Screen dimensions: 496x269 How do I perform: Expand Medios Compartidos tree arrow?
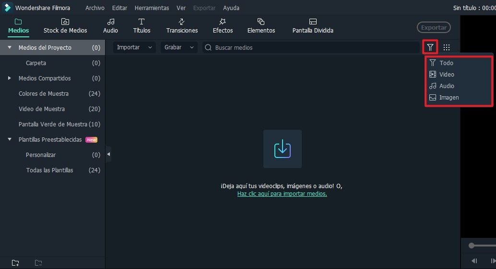(10, 78)
